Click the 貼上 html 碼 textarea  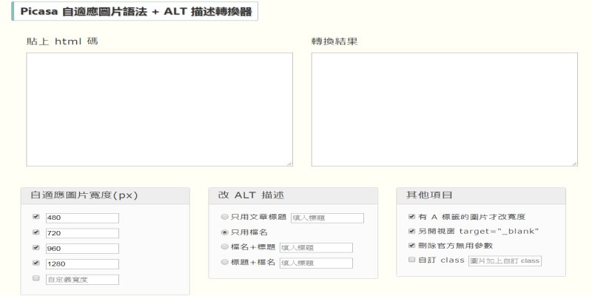(159, 110)
